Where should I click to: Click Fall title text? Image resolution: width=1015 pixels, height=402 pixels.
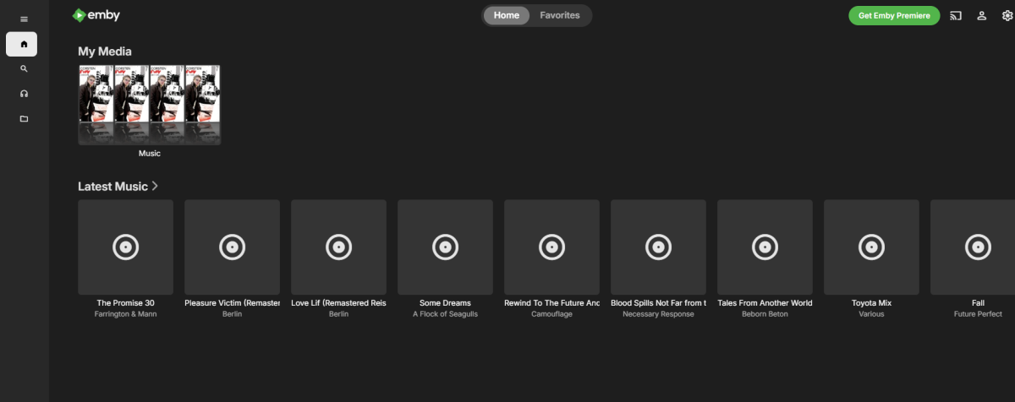pyautogui.click(x=978, y=302)
